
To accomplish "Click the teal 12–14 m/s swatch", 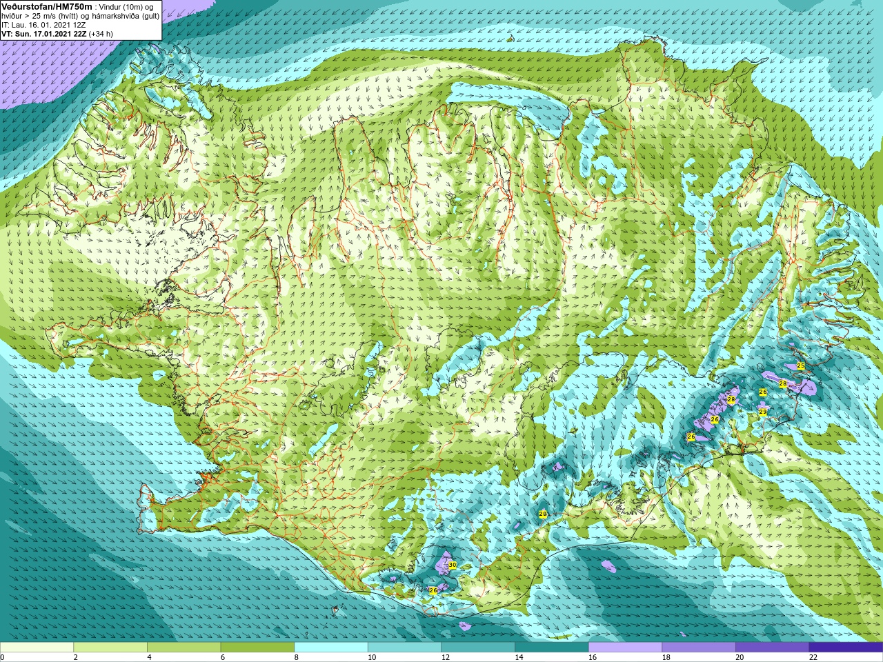I will tap(478, 647).
